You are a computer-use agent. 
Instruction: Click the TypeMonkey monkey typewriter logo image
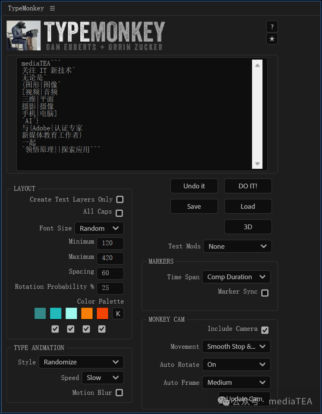[24, 35]
